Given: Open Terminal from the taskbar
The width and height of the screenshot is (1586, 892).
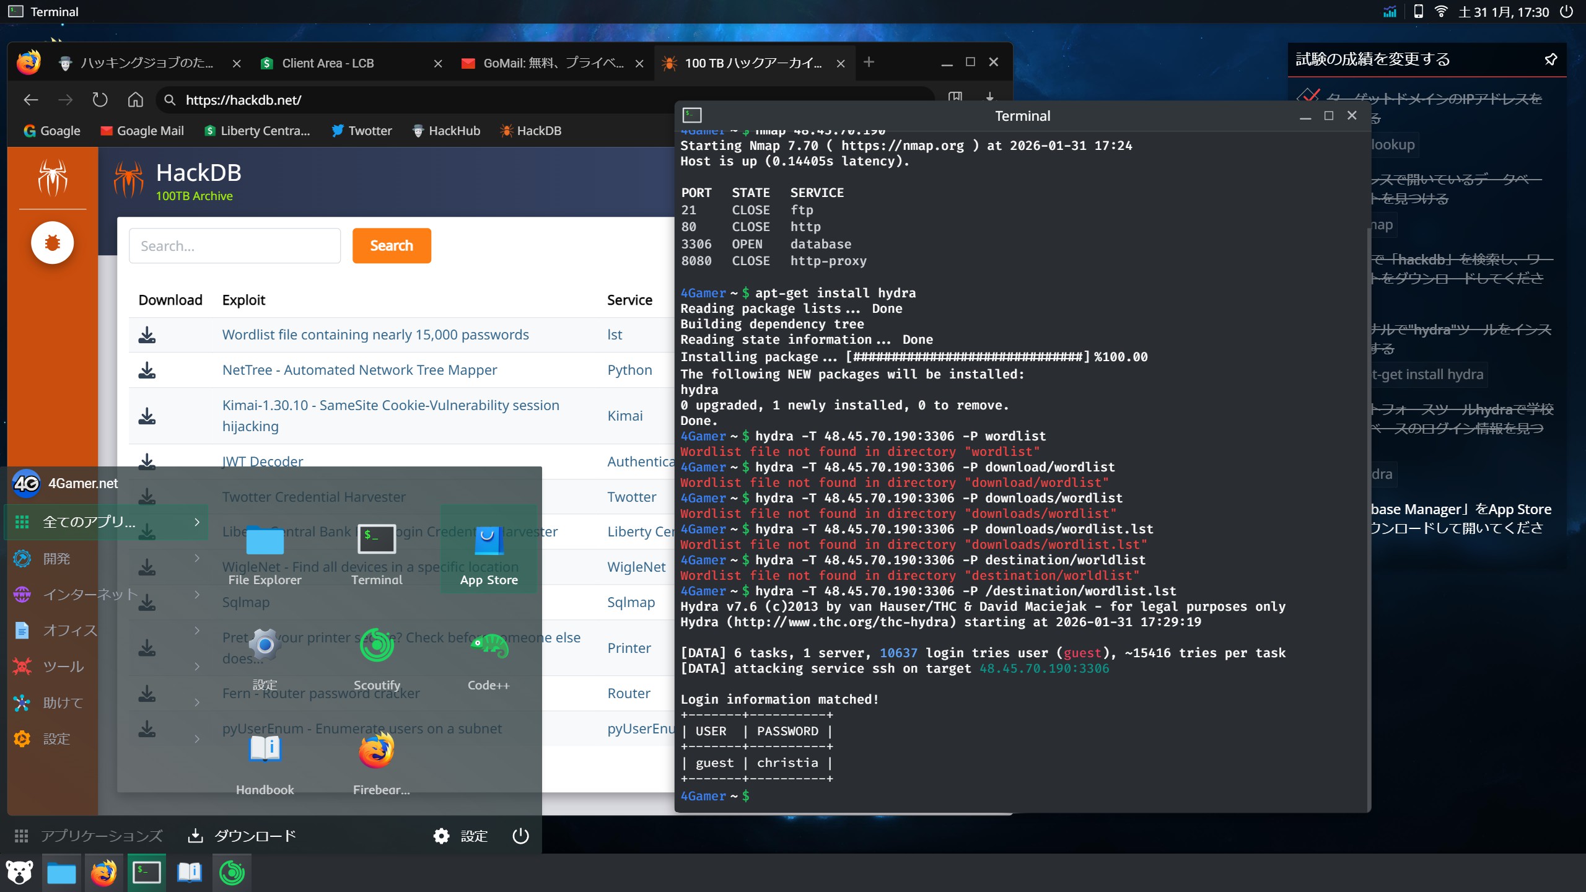Looking at the screenshot, I should coord(147,872).
